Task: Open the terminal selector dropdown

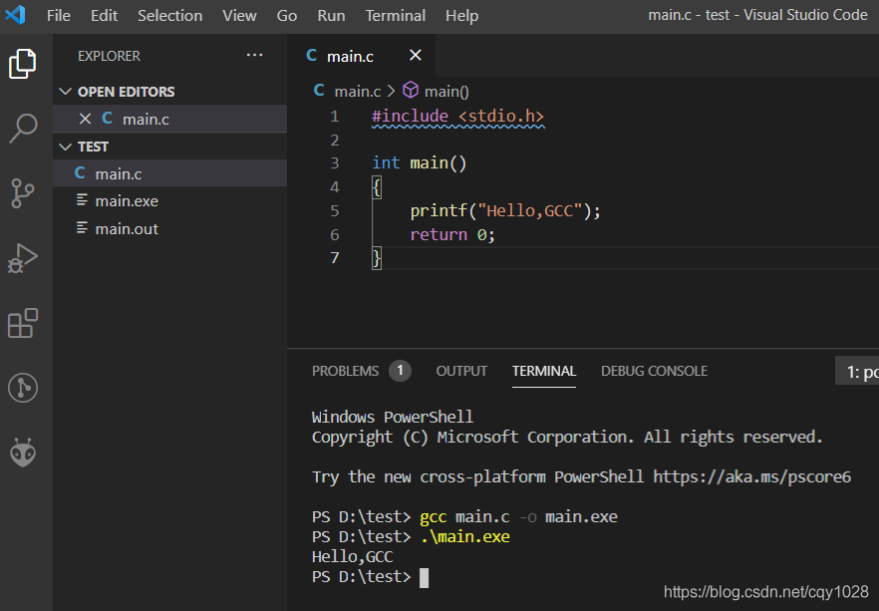Action: (x=857, y=371)
